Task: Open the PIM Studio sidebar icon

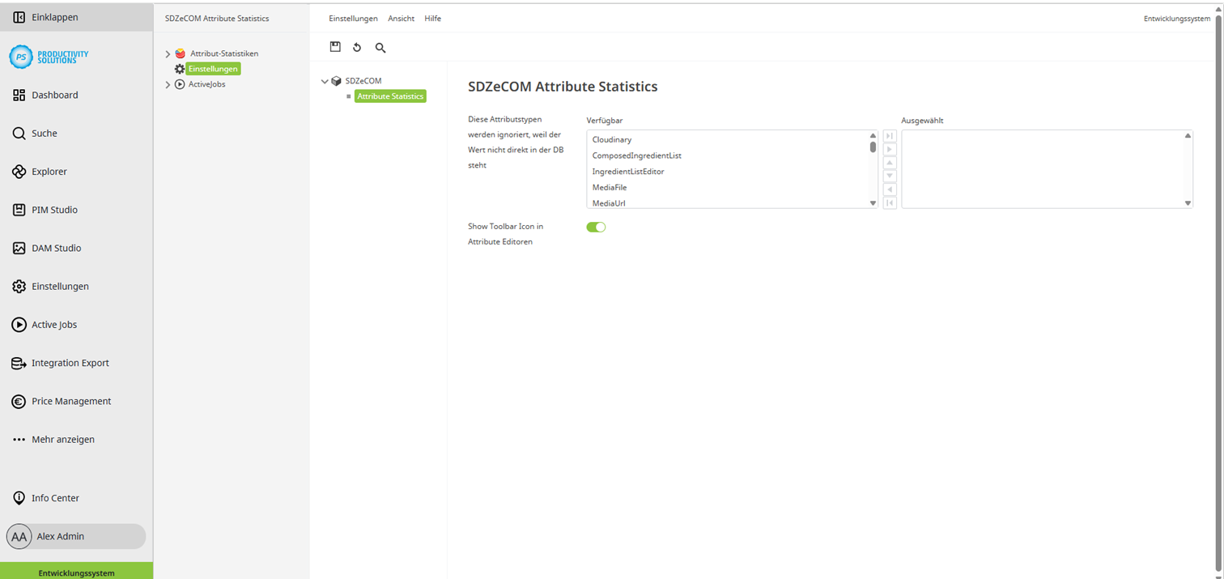Action: 18,209
